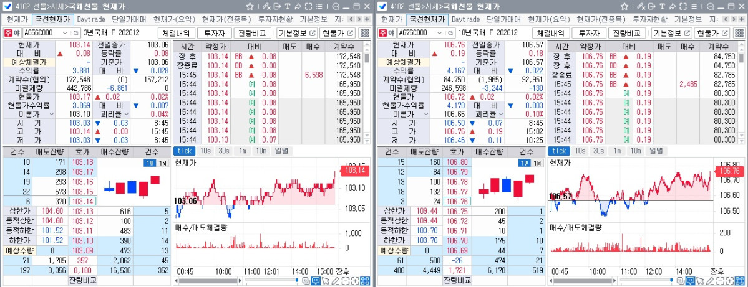Expand the 괴리율 dropdown in left window
This screenshot has width=748, height=287.
[126, 114]
